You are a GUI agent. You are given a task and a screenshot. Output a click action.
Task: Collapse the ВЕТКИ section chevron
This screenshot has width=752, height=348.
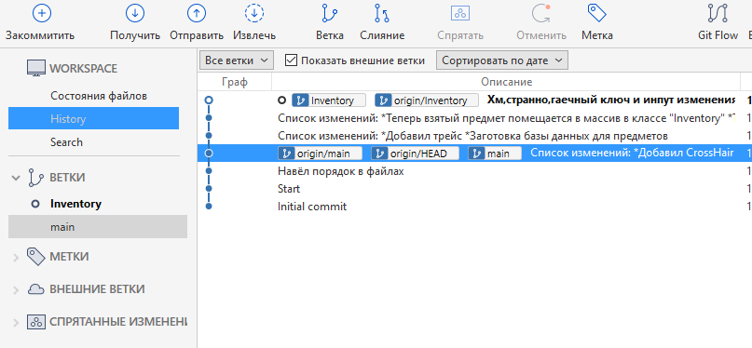(x=16, y=178)
